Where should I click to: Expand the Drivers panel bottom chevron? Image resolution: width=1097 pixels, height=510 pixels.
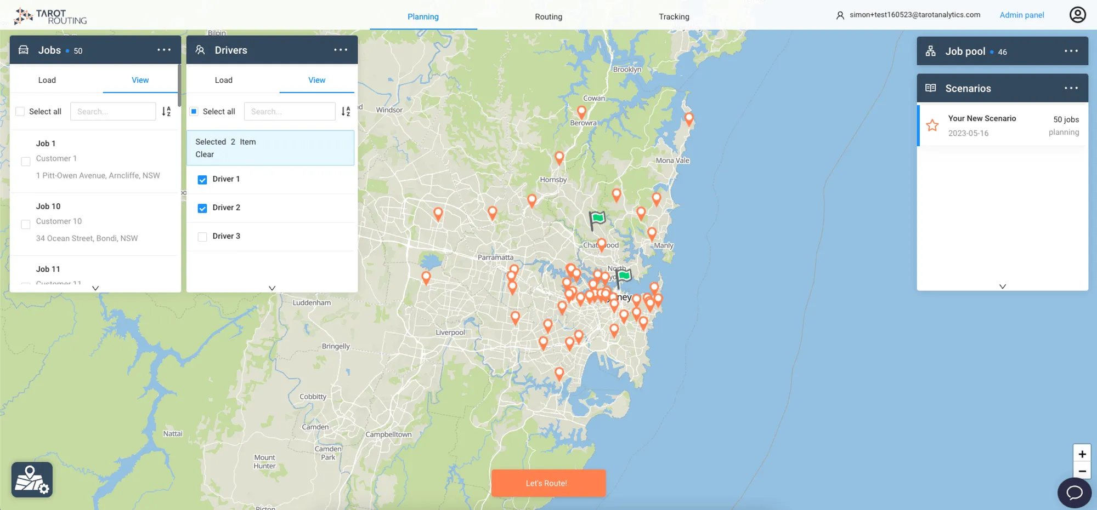pos(272,288)
